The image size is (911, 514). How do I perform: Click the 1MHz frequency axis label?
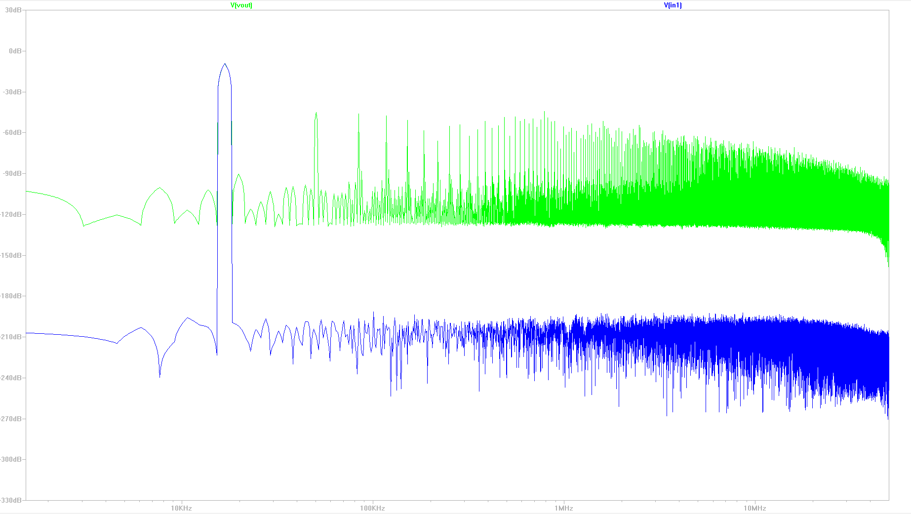pos(563,508)
